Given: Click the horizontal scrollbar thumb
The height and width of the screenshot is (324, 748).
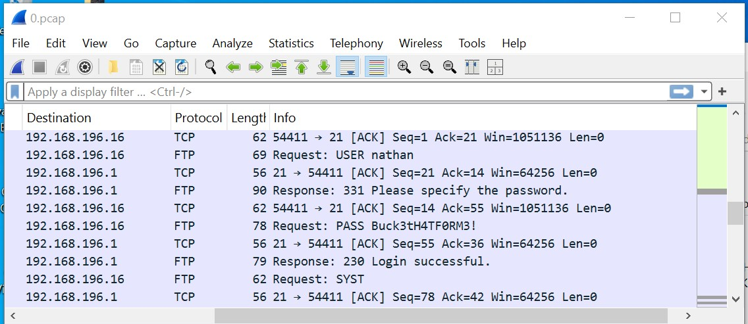Looking at the screenshot, I should (441, 315).
